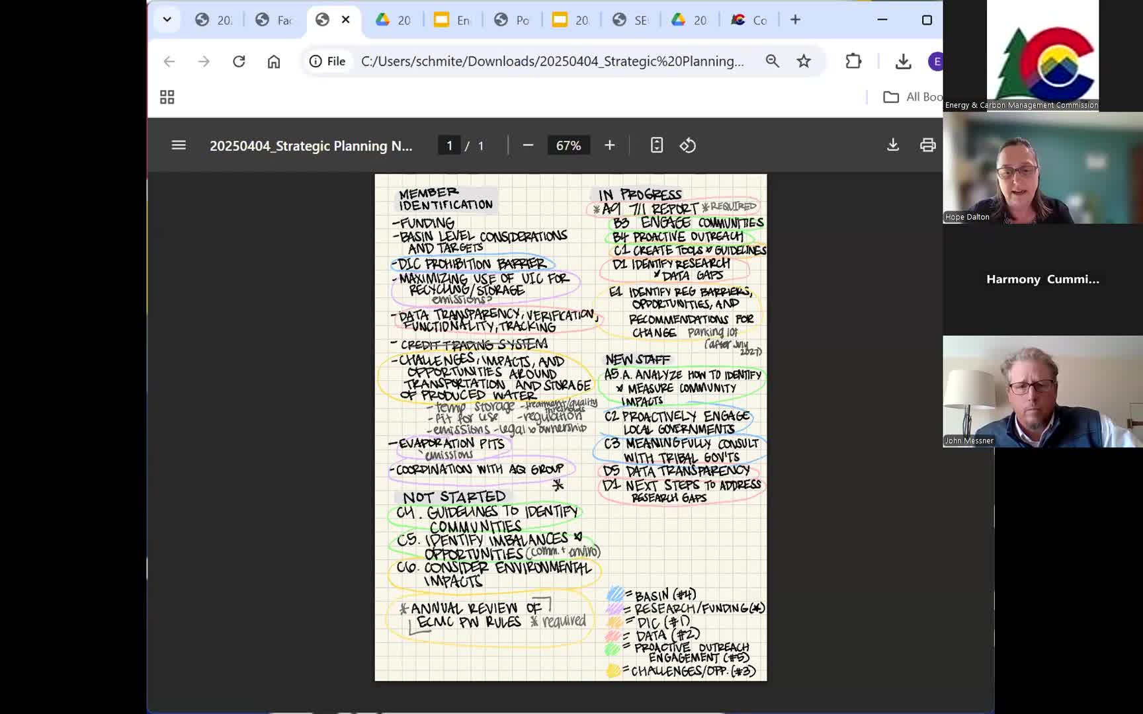Open the Chrome downloads tray

pyautogui.click(x=903, y=61)
